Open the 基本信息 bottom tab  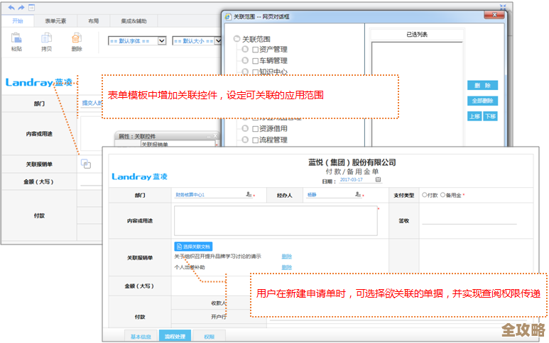pos(141,337)
